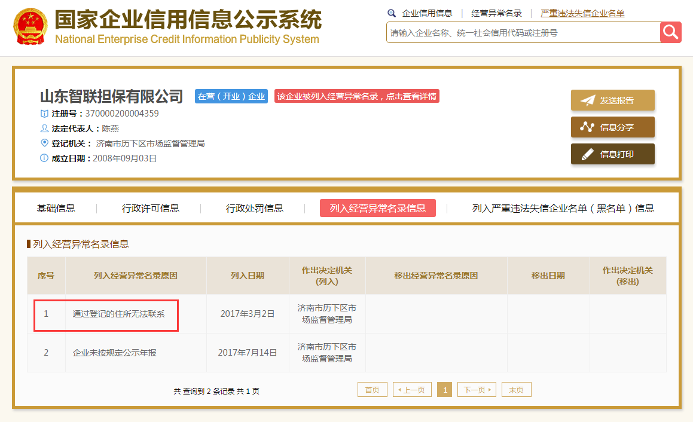The image size is (693, 422).
Task: Click the small magnifier beside 企业信用信息
Action: pos(391,13)
